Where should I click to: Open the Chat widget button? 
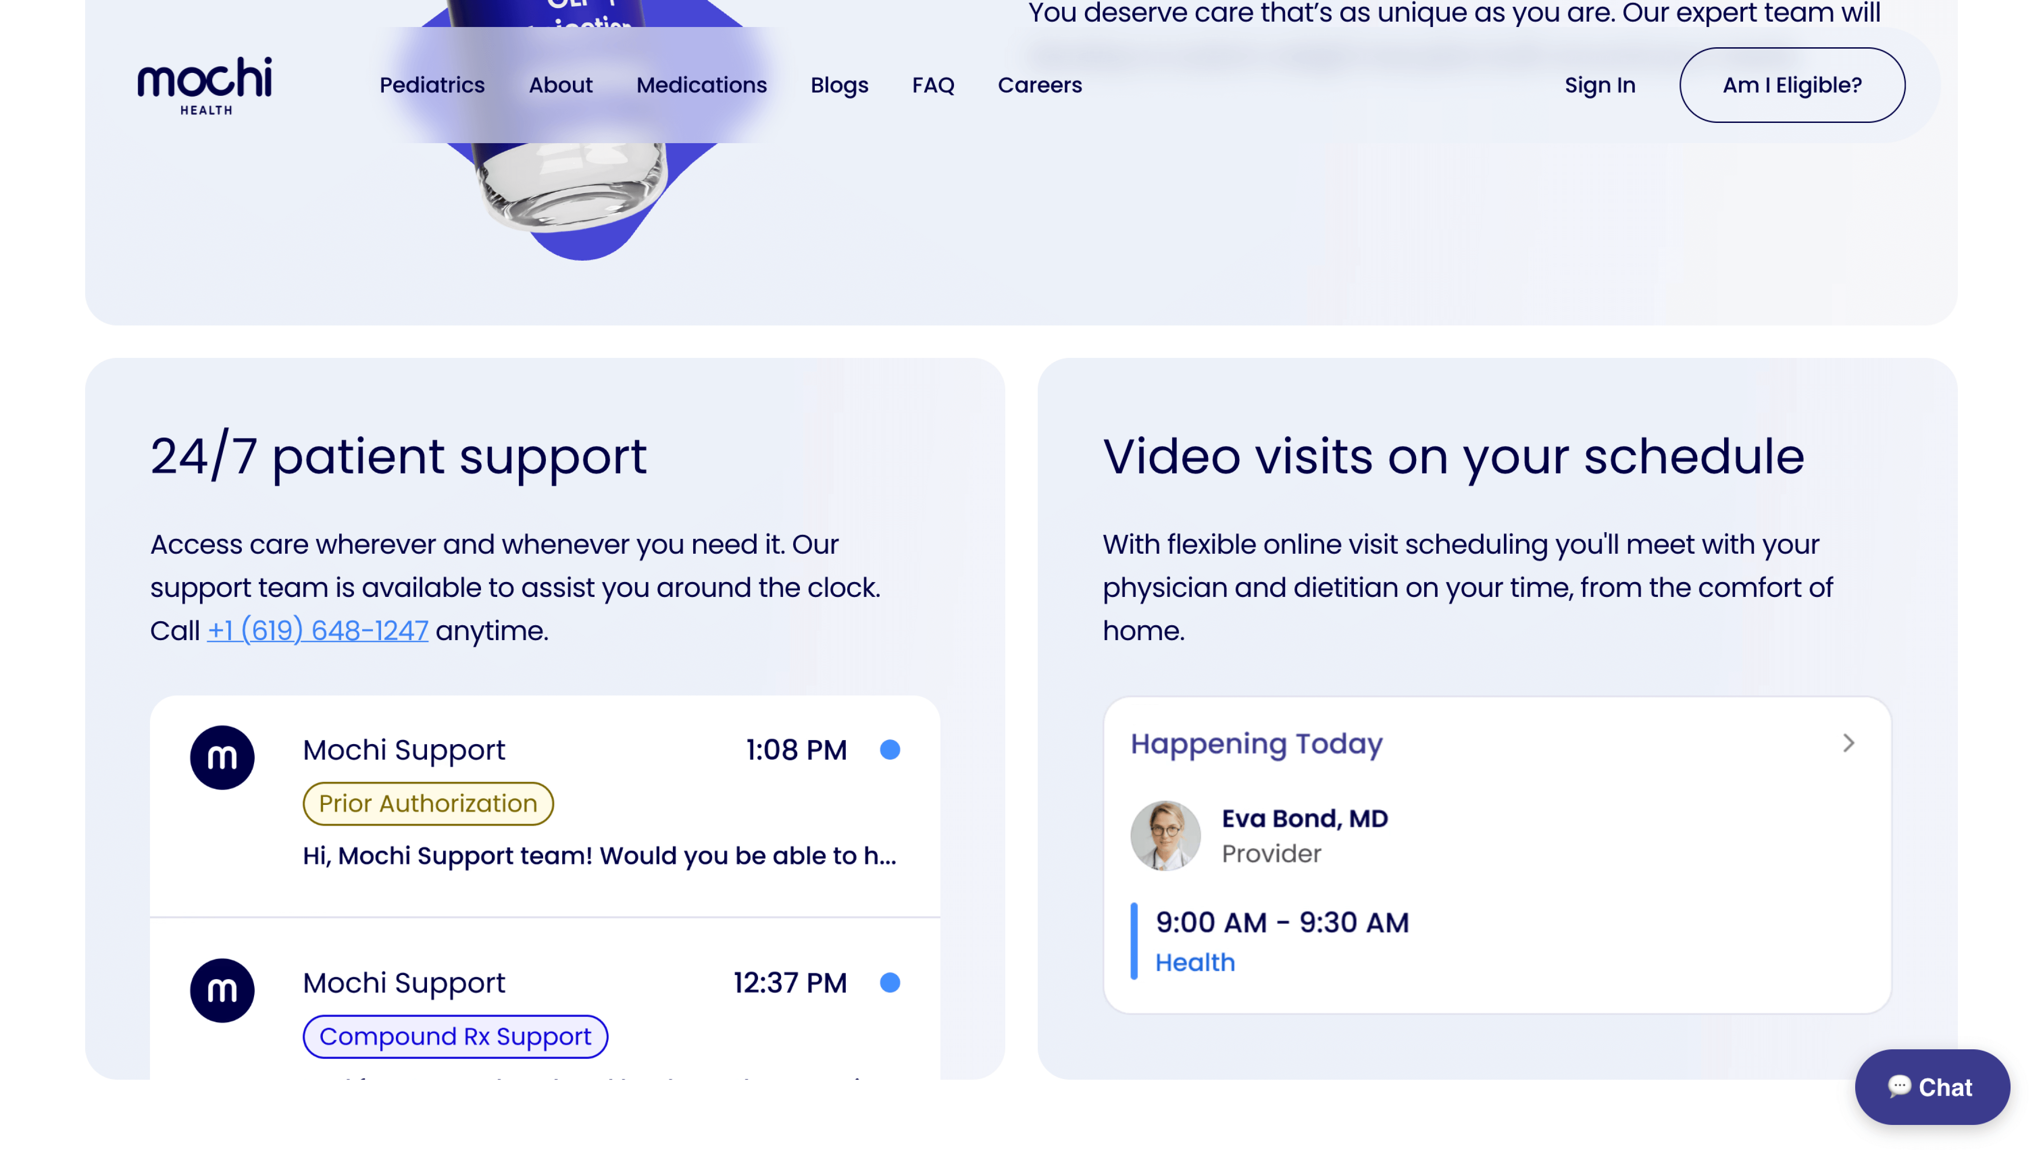(1932, 1087)
